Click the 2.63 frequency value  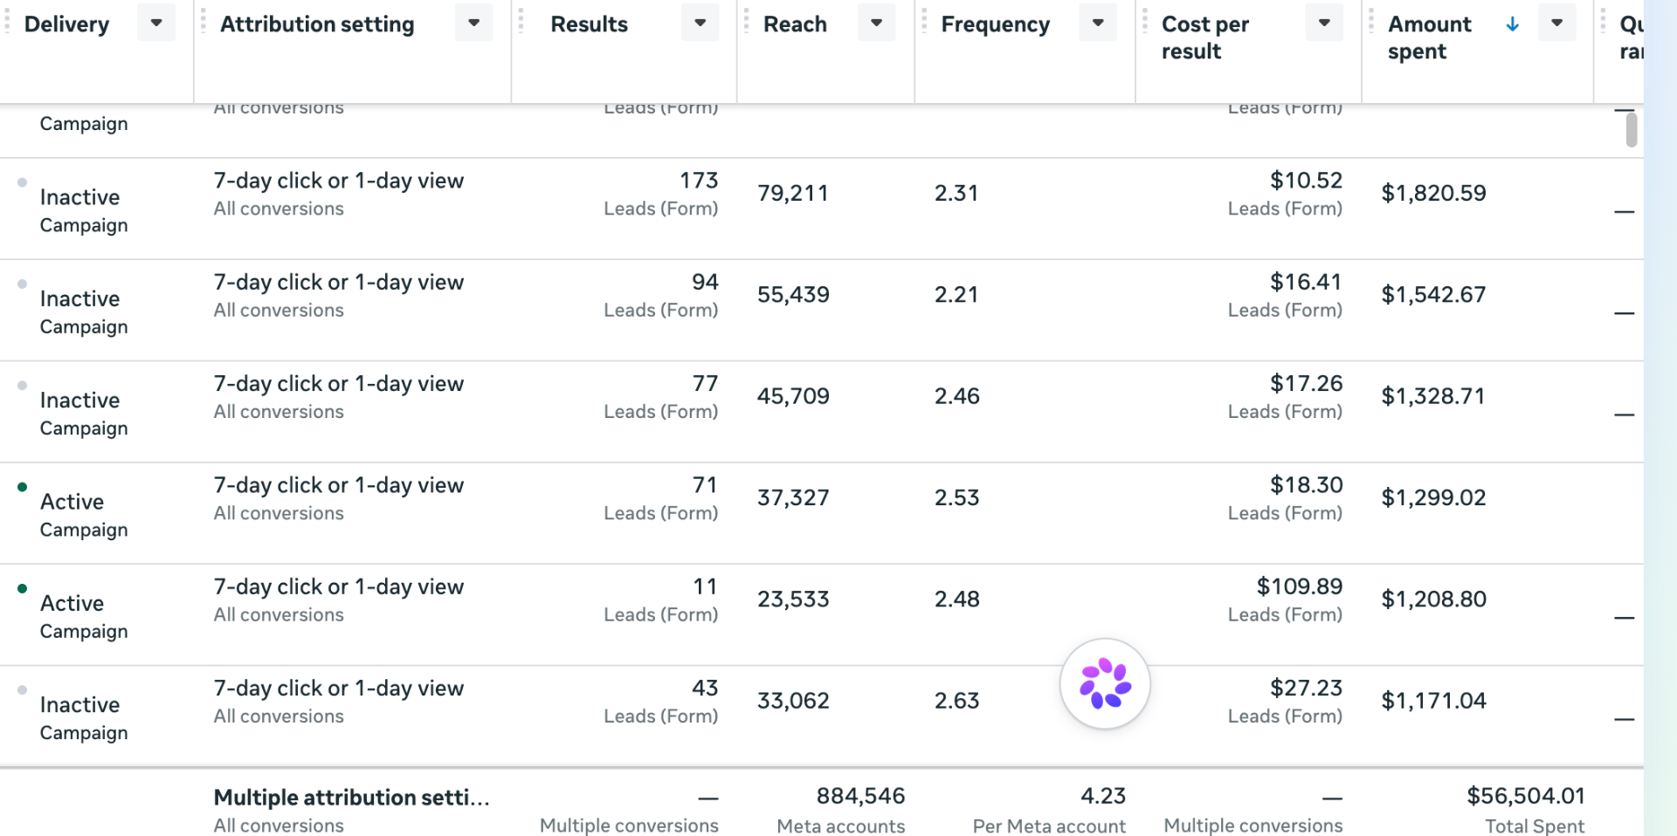tap(956, 701)
